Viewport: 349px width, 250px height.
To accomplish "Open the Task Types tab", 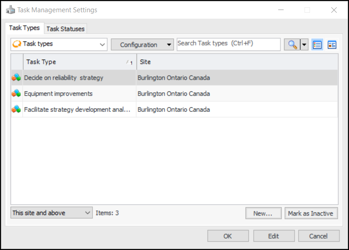I will (x=24, y=28).
